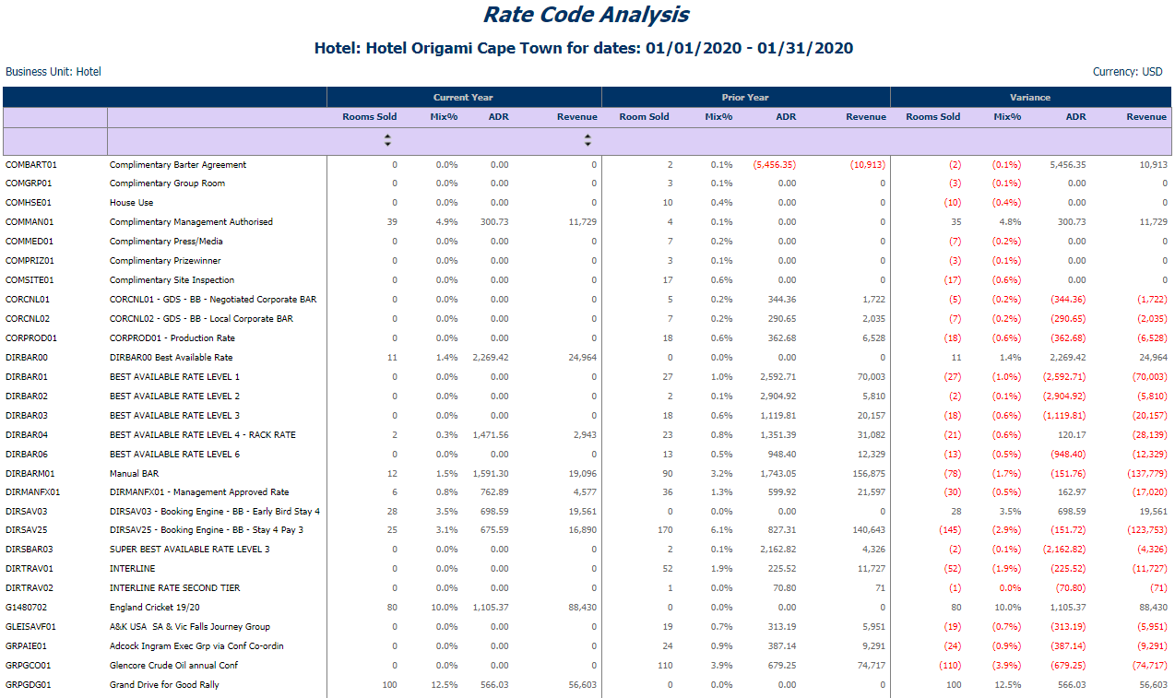1175x698 pixels.
Task: Click Complimentary Site Inspection description
Action: (172, 280)
